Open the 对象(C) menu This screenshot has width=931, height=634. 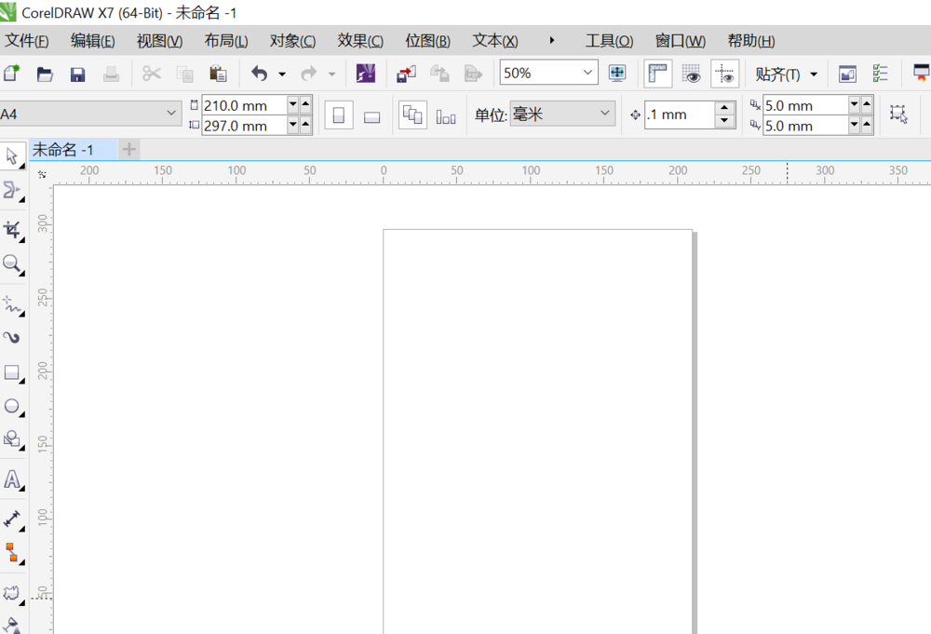[x=292, y=41]
